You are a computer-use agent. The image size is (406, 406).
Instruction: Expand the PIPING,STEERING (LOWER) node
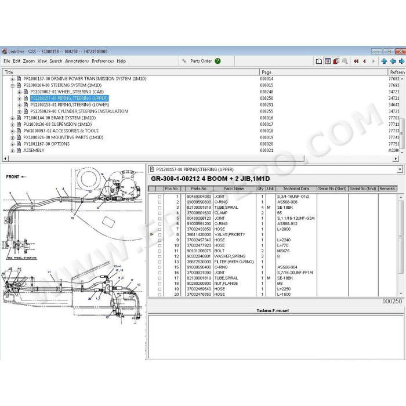coord(19,105)
